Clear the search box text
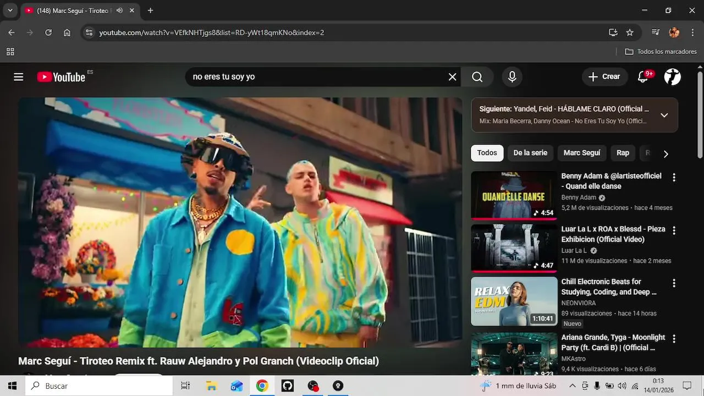 (452, 77)
